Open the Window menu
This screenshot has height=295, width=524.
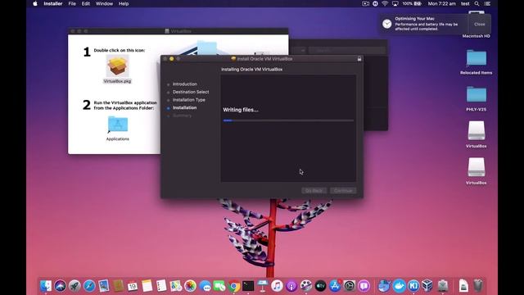coord(104,3)
